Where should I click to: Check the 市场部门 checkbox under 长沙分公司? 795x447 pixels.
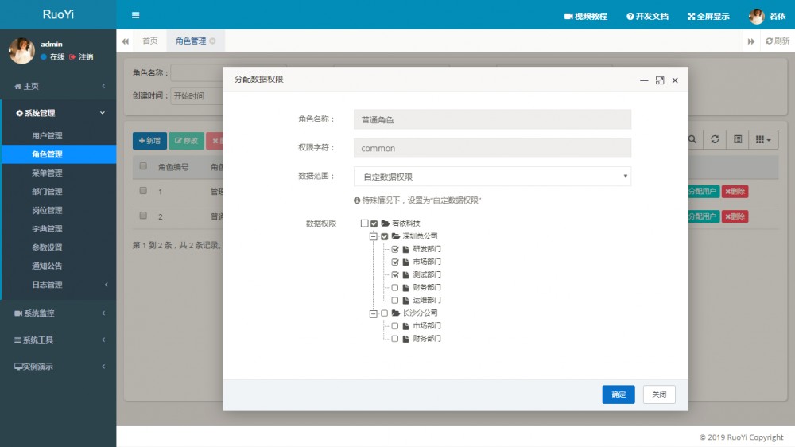tap(395, 326)
